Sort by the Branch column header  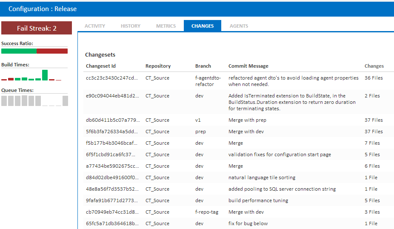pyautogui.click(x=203, y=66)
